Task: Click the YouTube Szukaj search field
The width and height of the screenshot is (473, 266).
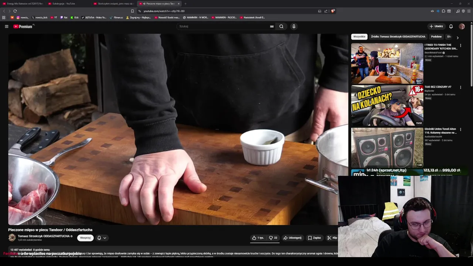Action: [x=224, y=26]
